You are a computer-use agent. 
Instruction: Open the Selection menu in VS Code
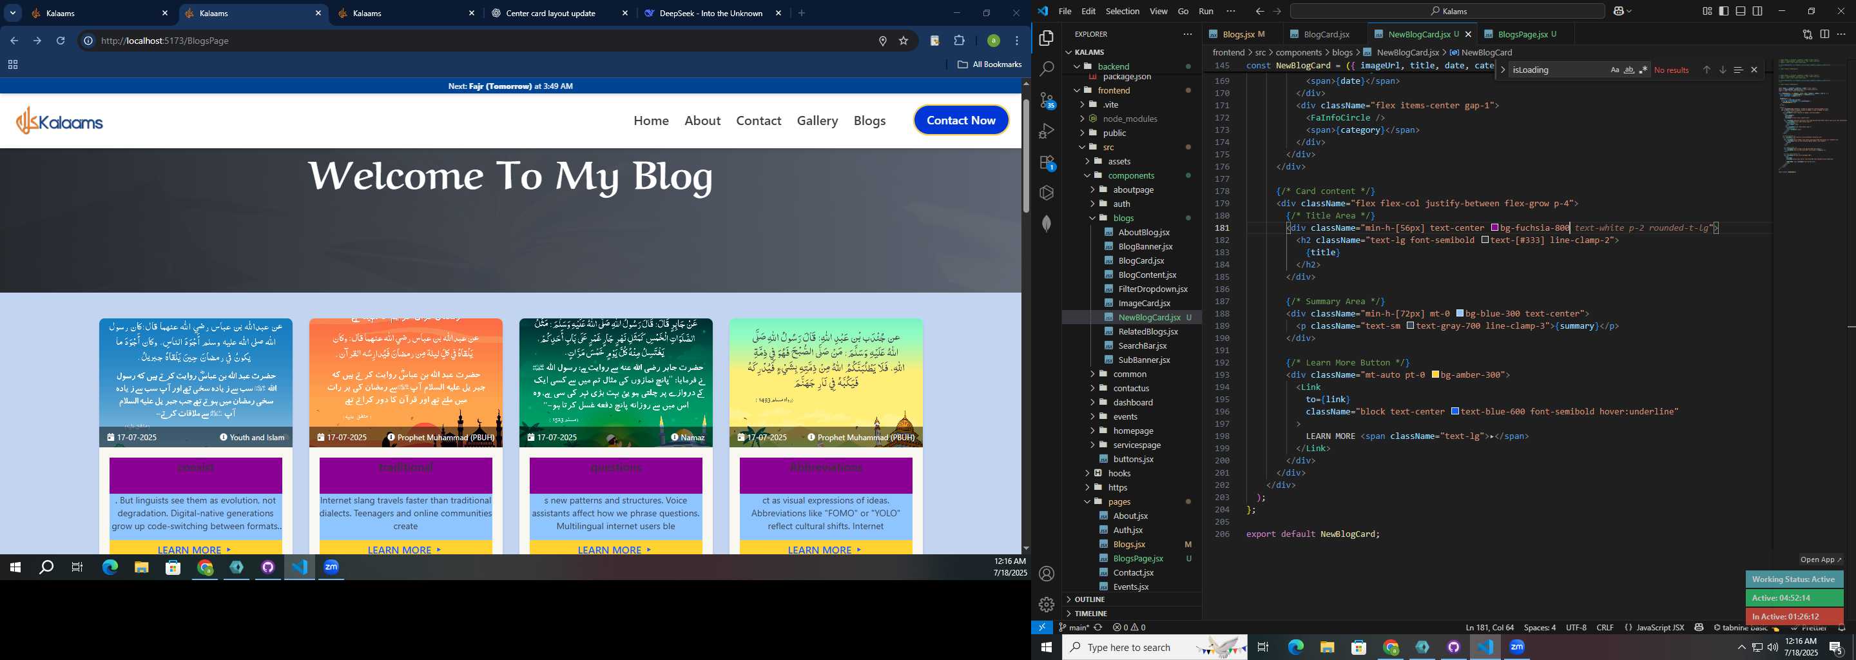(1123, 11)
